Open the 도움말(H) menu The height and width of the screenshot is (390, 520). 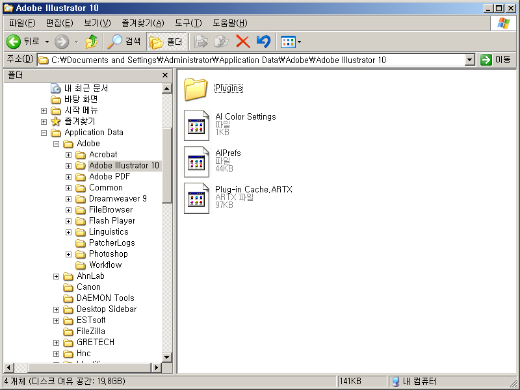[x=230, y=23]
